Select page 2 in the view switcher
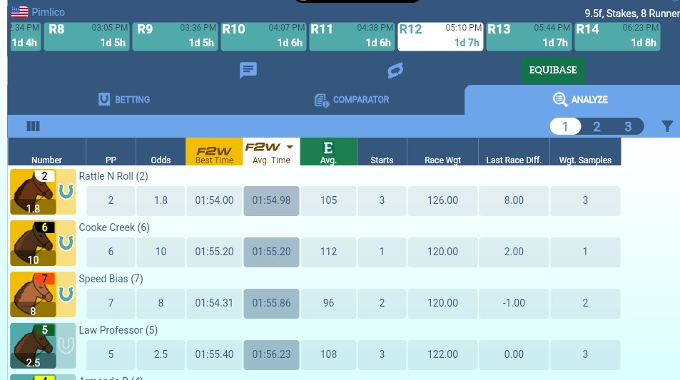 [x=597, y=126]
